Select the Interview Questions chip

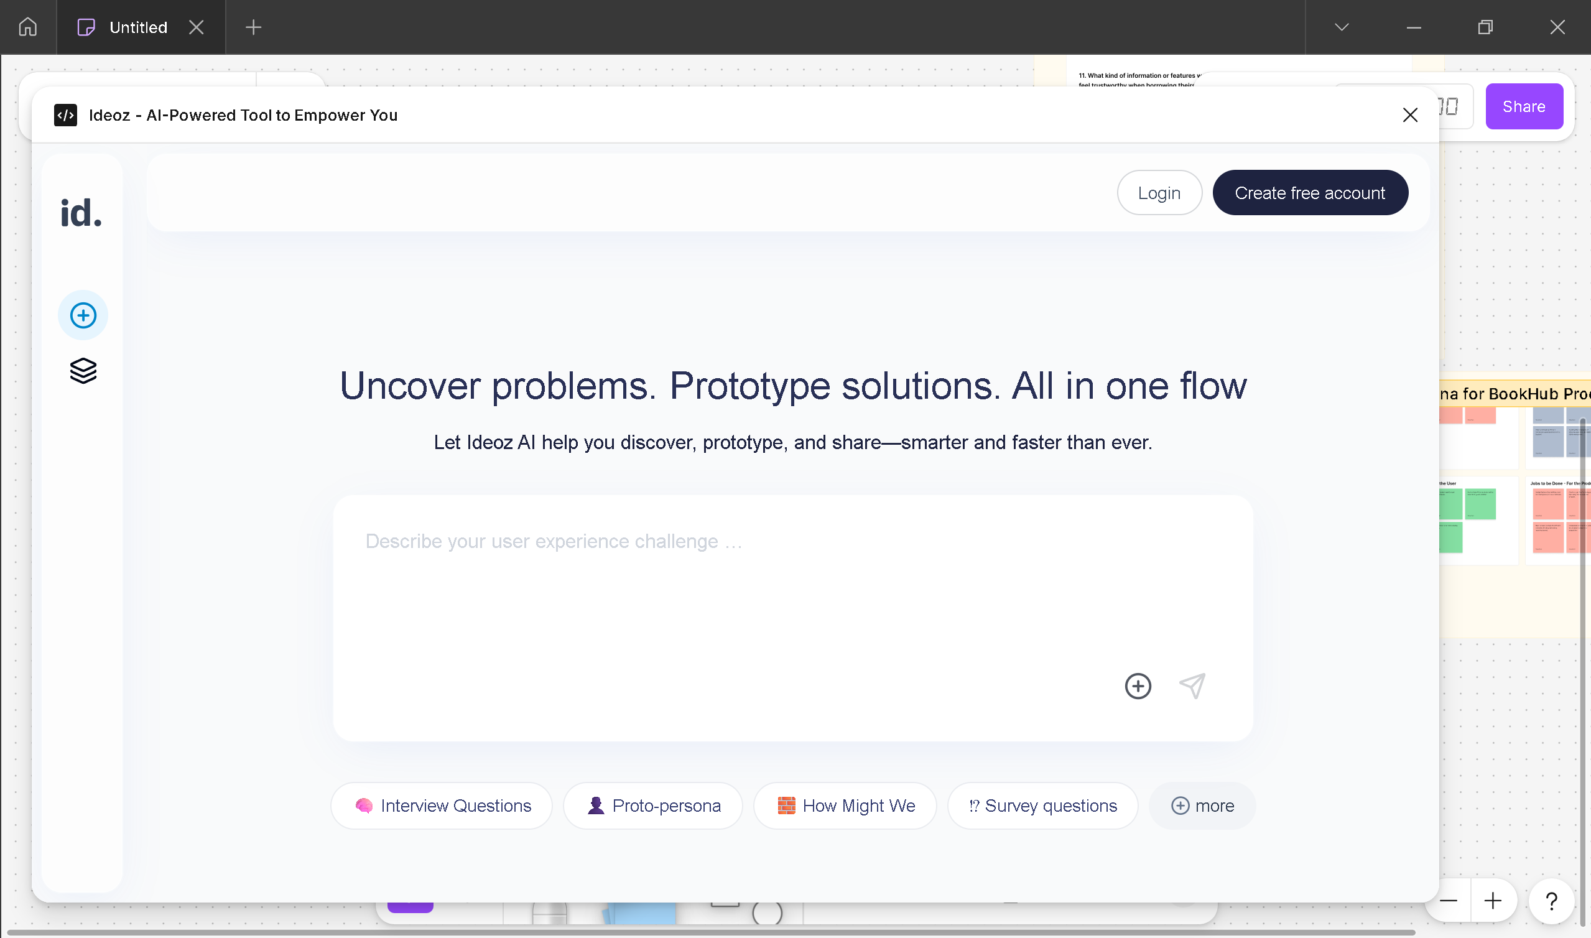click(x=442, y=806)
